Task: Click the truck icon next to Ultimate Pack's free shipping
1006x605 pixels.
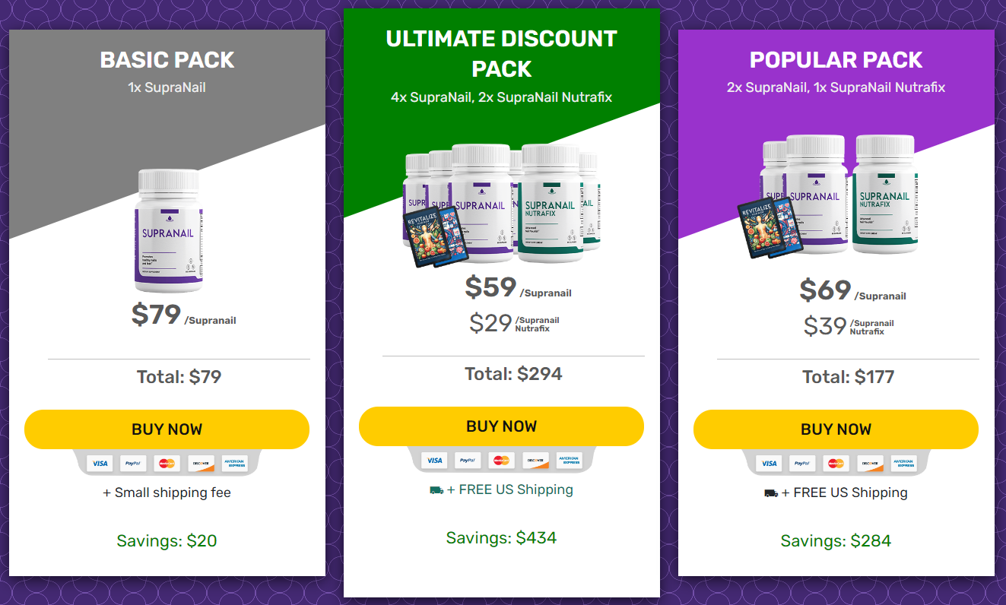Action: [x=436, y=489]
